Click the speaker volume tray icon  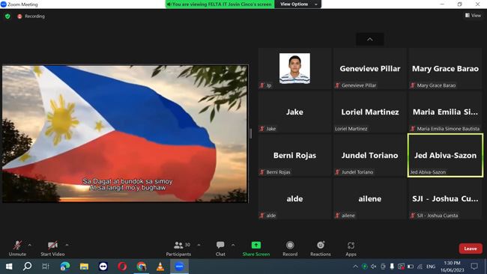coord(374,267)
